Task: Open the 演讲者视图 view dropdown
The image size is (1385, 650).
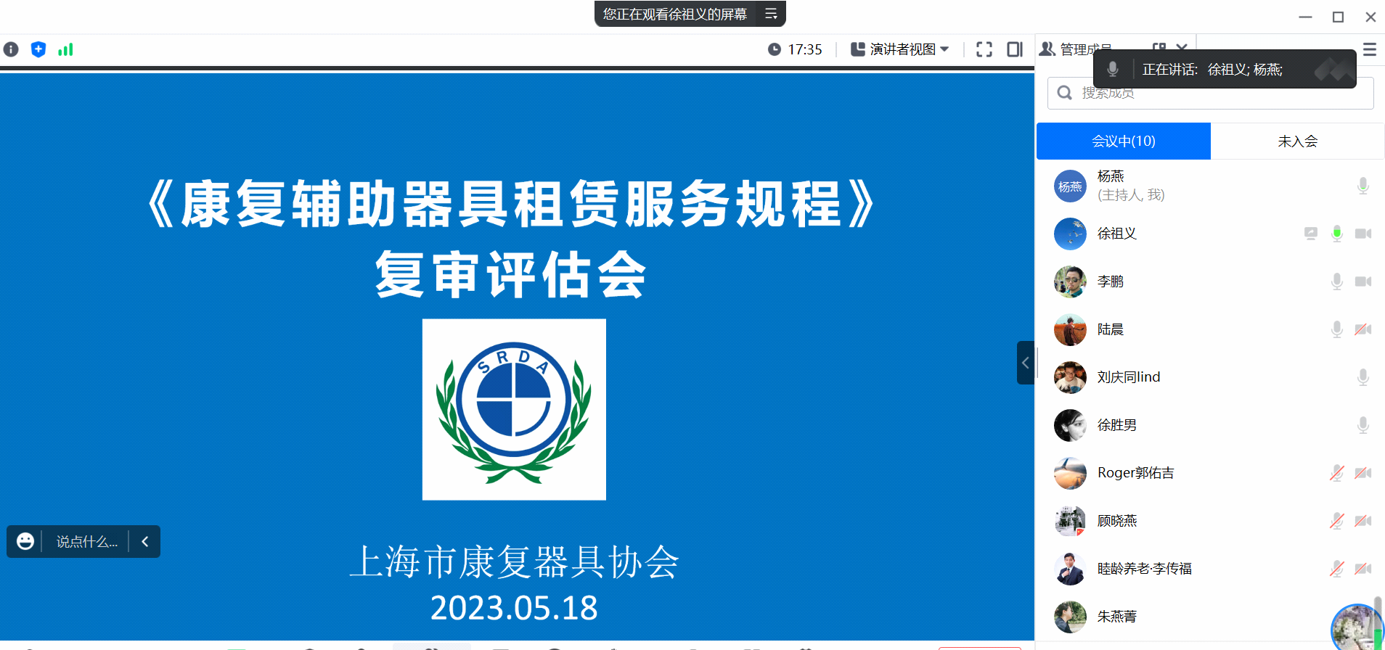Action: [900, 49]
